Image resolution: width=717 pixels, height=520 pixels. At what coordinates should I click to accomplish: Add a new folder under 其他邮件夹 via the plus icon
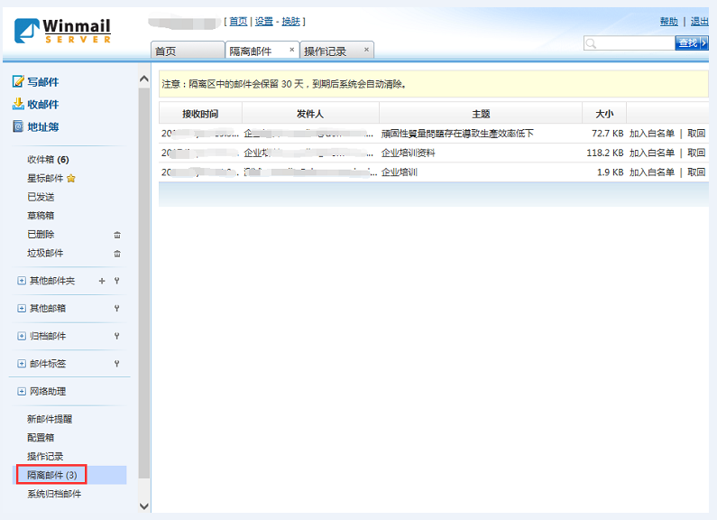point(102,281)
